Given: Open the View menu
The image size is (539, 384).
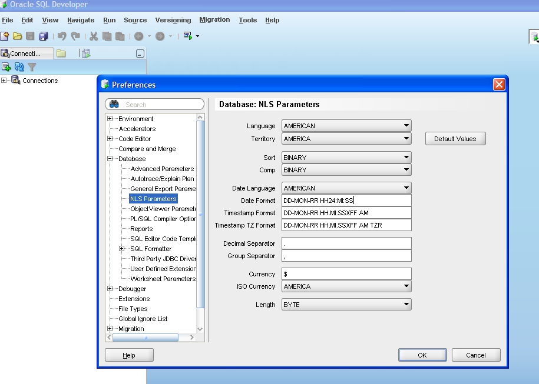Looking at the screenshot, I should [50, 20].
